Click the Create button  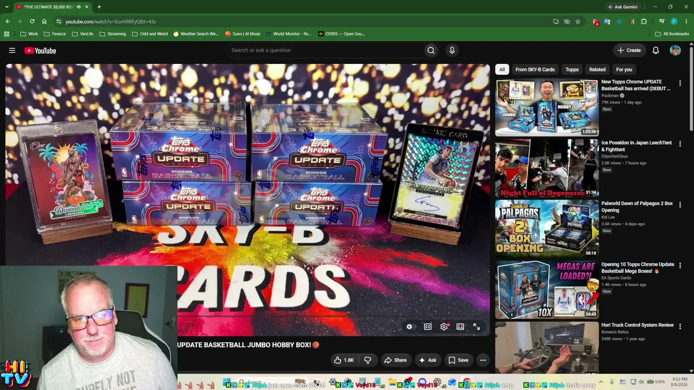click(629, 50)
